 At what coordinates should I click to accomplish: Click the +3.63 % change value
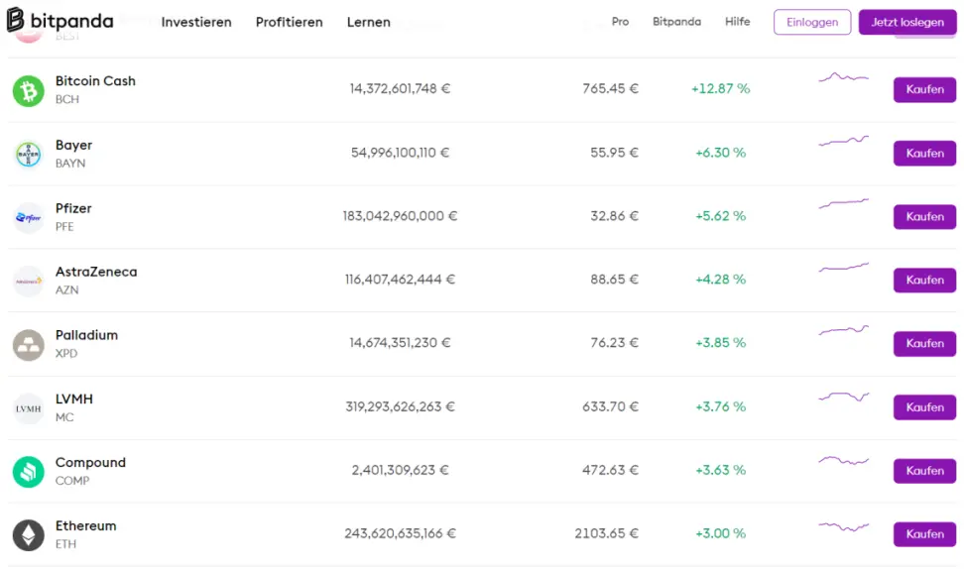point(720,470)
